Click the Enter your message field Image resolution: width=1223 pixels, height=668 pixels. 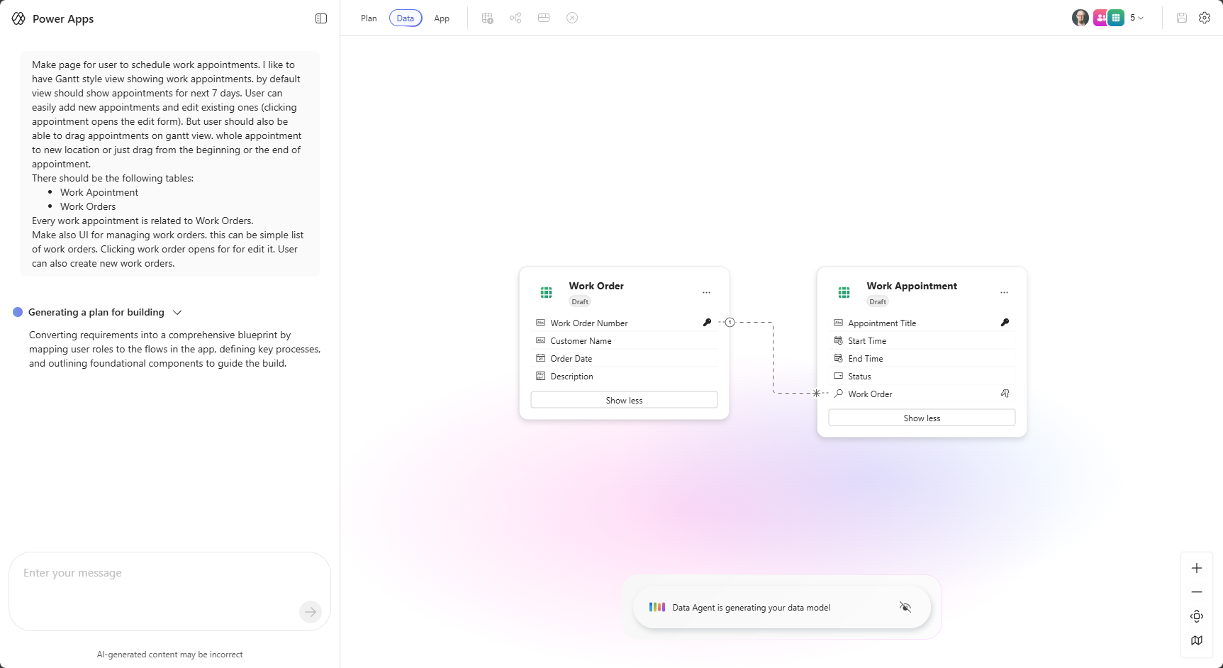(x=156, y=581)
